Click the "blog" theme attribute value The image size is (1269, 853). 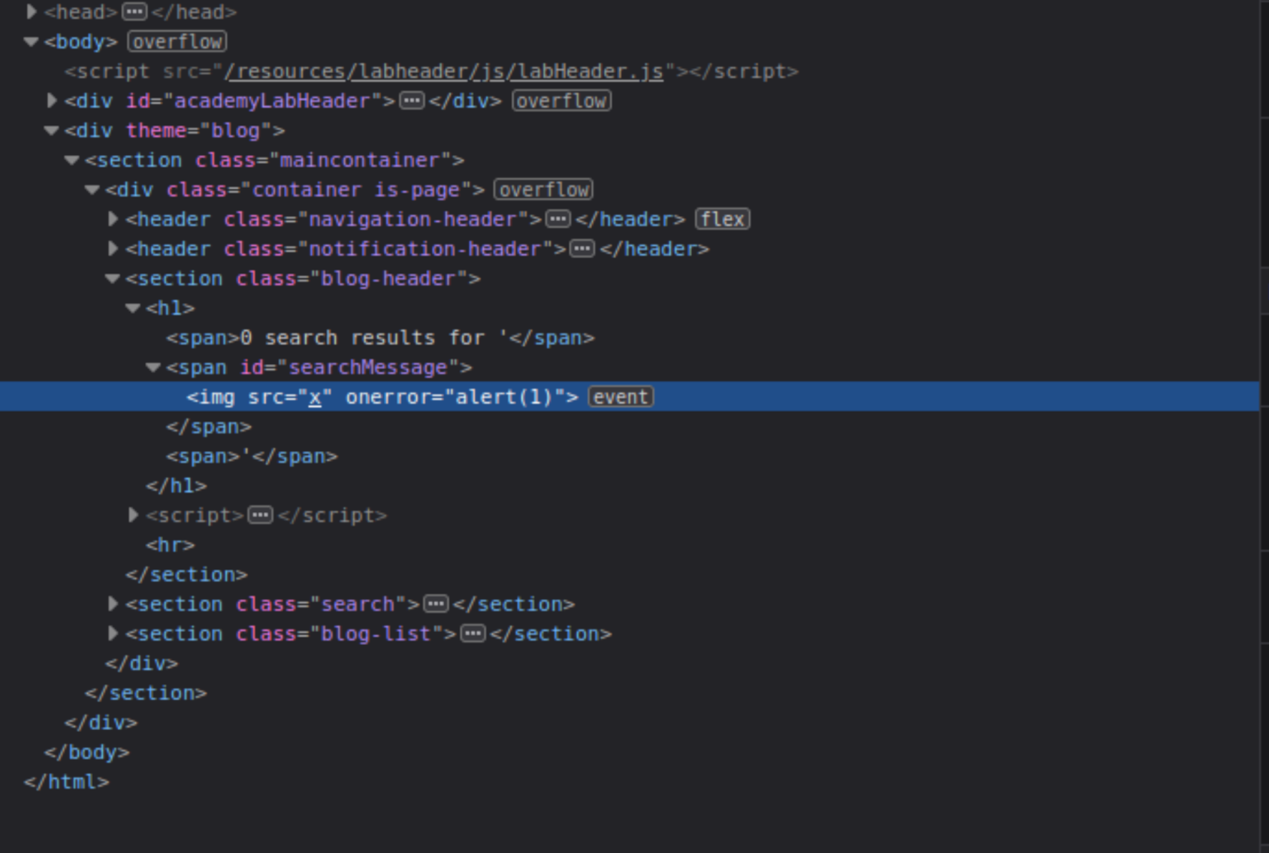[x=236, y=130]
